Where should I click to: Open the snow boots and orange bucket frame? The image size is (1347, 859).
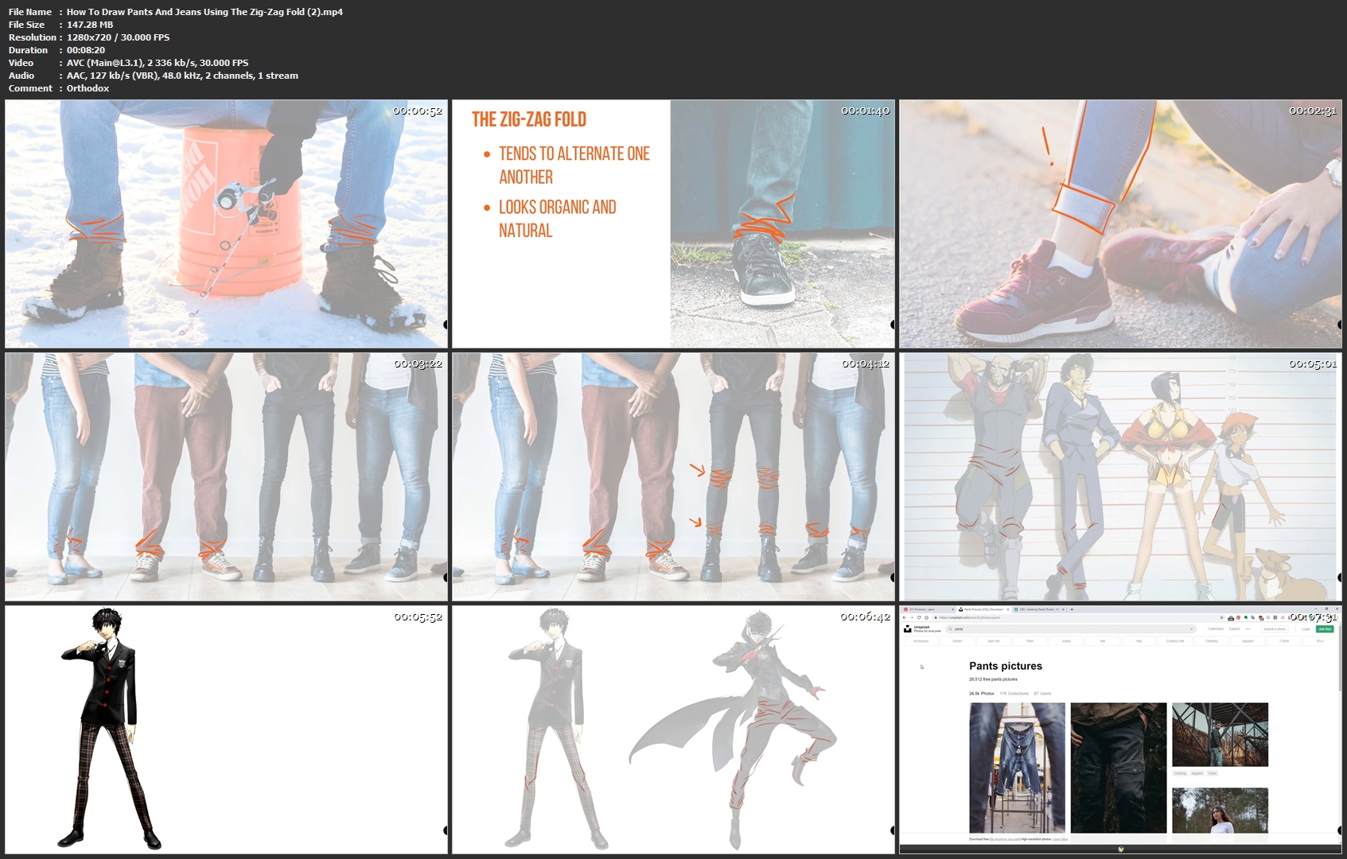pyautogui.click(x=226, y=223)
